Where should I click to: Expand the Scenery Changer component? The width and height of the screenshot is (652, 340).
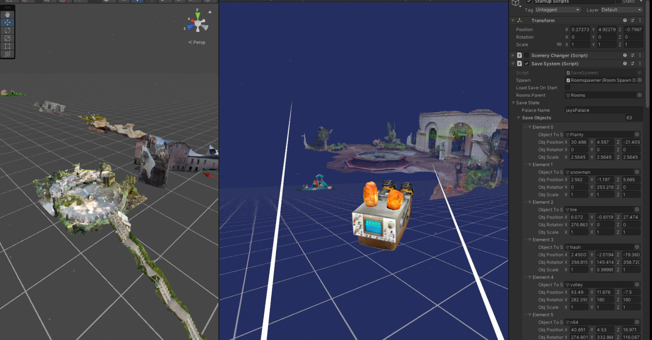pos(513,56)
